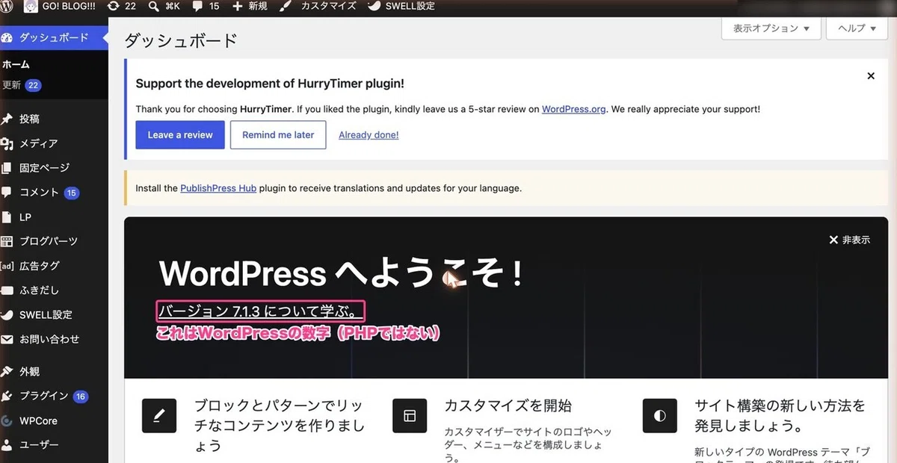The width and height of the screenshot is (897, 463).
Task: Click the half-circle icon beside サイト構築
Action: (660, 416)
